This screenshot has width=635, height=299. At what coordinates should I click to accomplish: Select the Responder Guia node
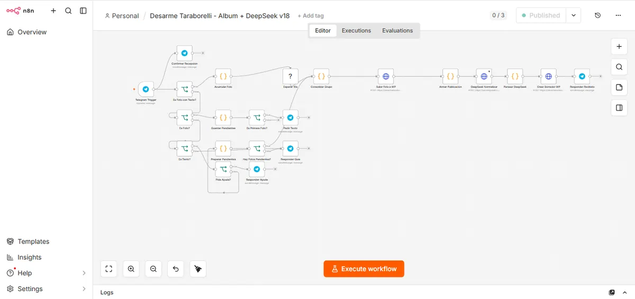click(290, 148)
